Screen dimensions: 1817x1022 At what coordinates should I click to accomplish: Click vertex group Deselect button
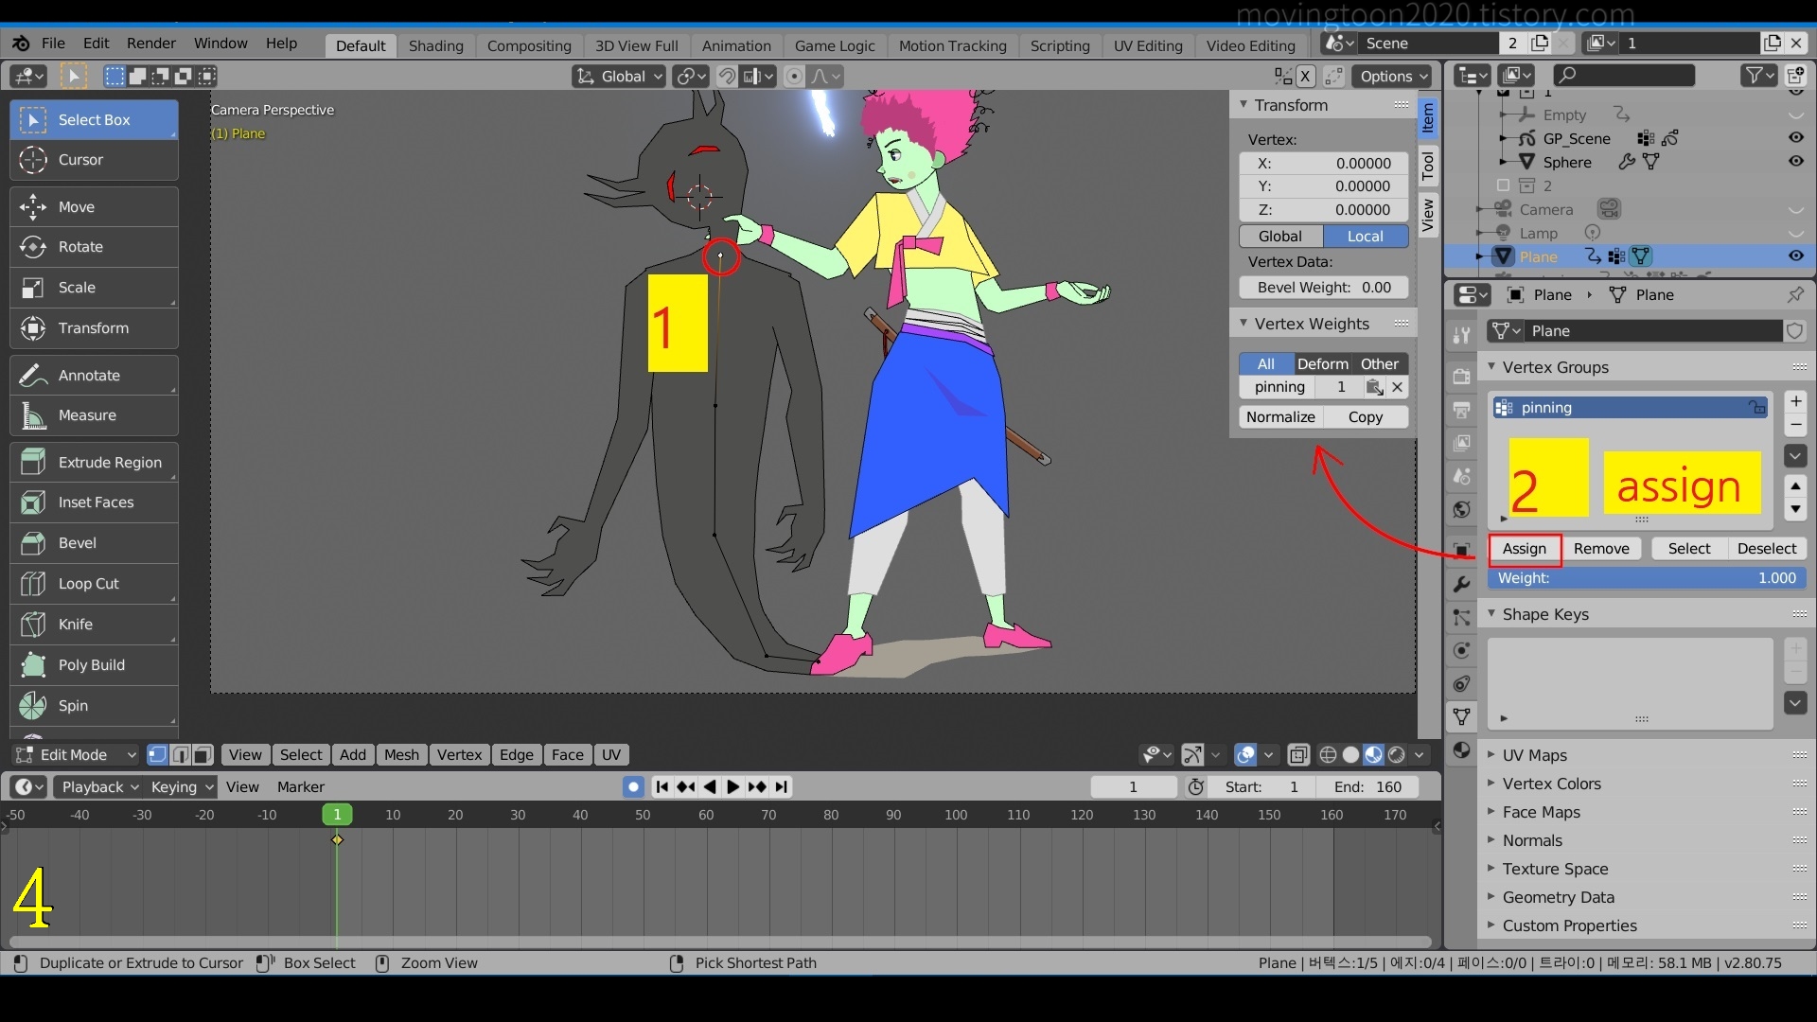[1767, 549]
